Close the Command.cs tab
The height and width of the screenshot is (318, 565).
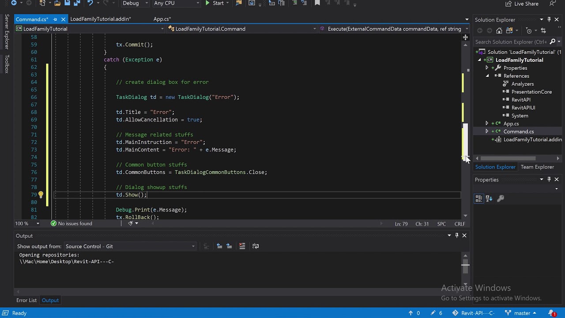[x=63, y=19]
